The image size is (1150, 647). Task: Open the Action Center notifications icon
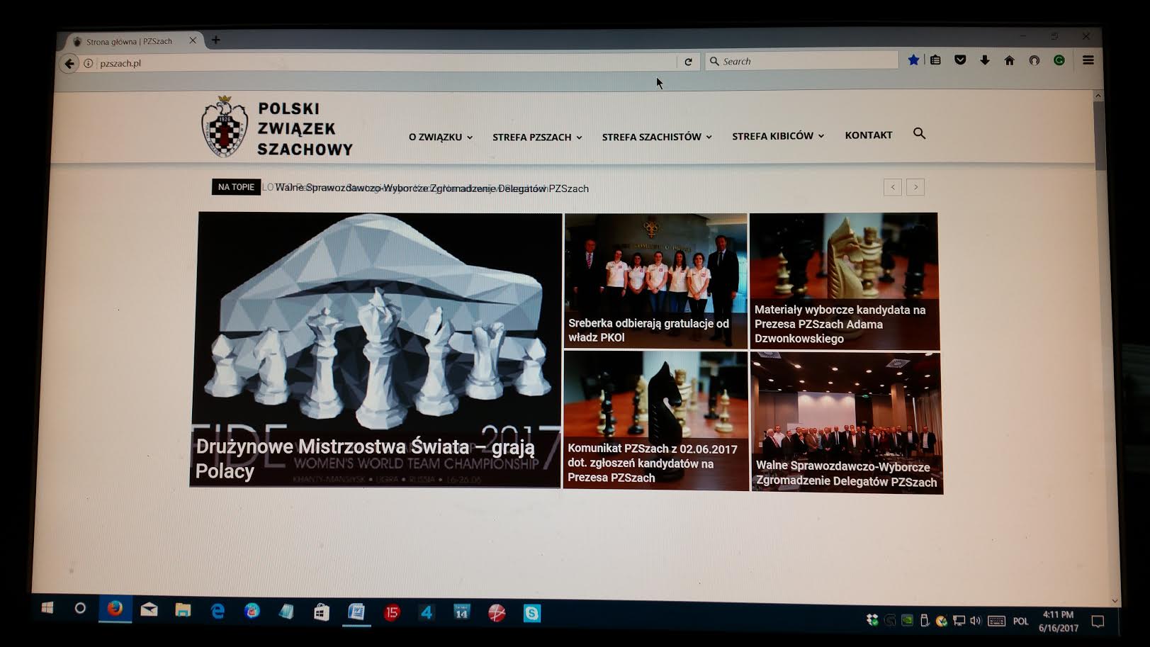[x=1098, y=621]
